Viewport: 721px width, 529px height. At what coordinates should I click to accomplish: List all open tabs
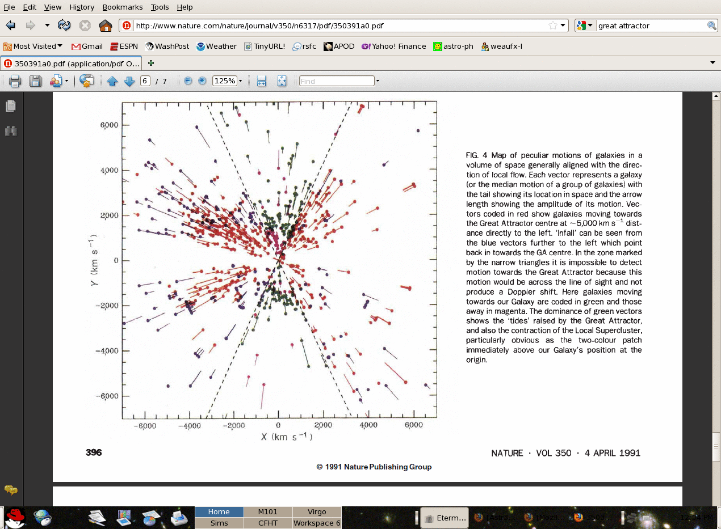click(712, 63)
